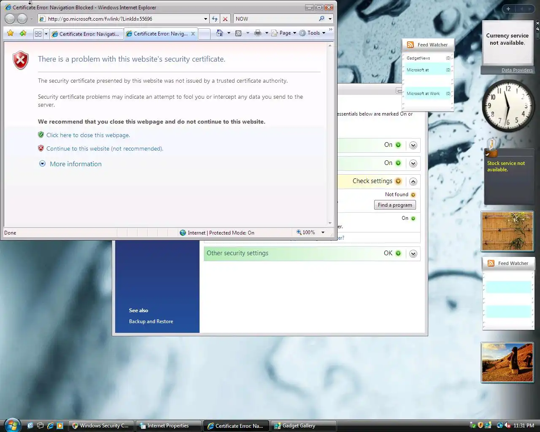Image resolution: width=540 pixels, height=432 pixels.
Task: Click the IE Forward navigation button
Action: pyautogui.click(x=22, y=19)
